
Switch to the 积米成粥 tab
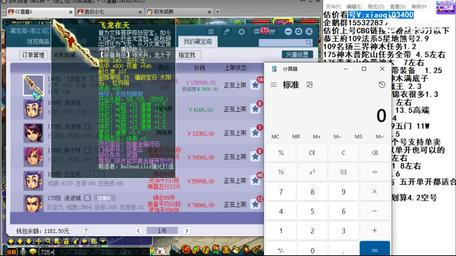tap(179, 12)
